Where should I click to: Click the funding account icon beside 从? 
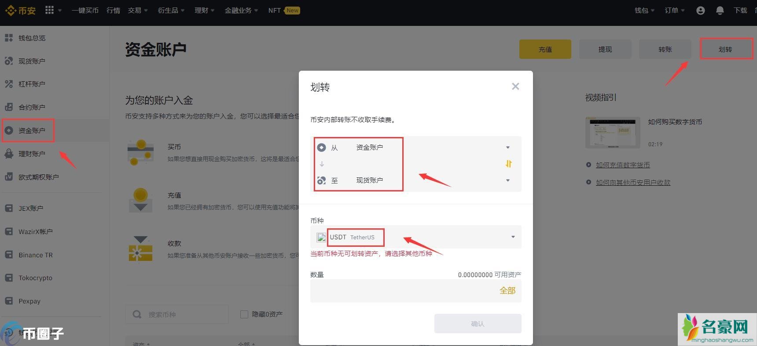point(322,148)
